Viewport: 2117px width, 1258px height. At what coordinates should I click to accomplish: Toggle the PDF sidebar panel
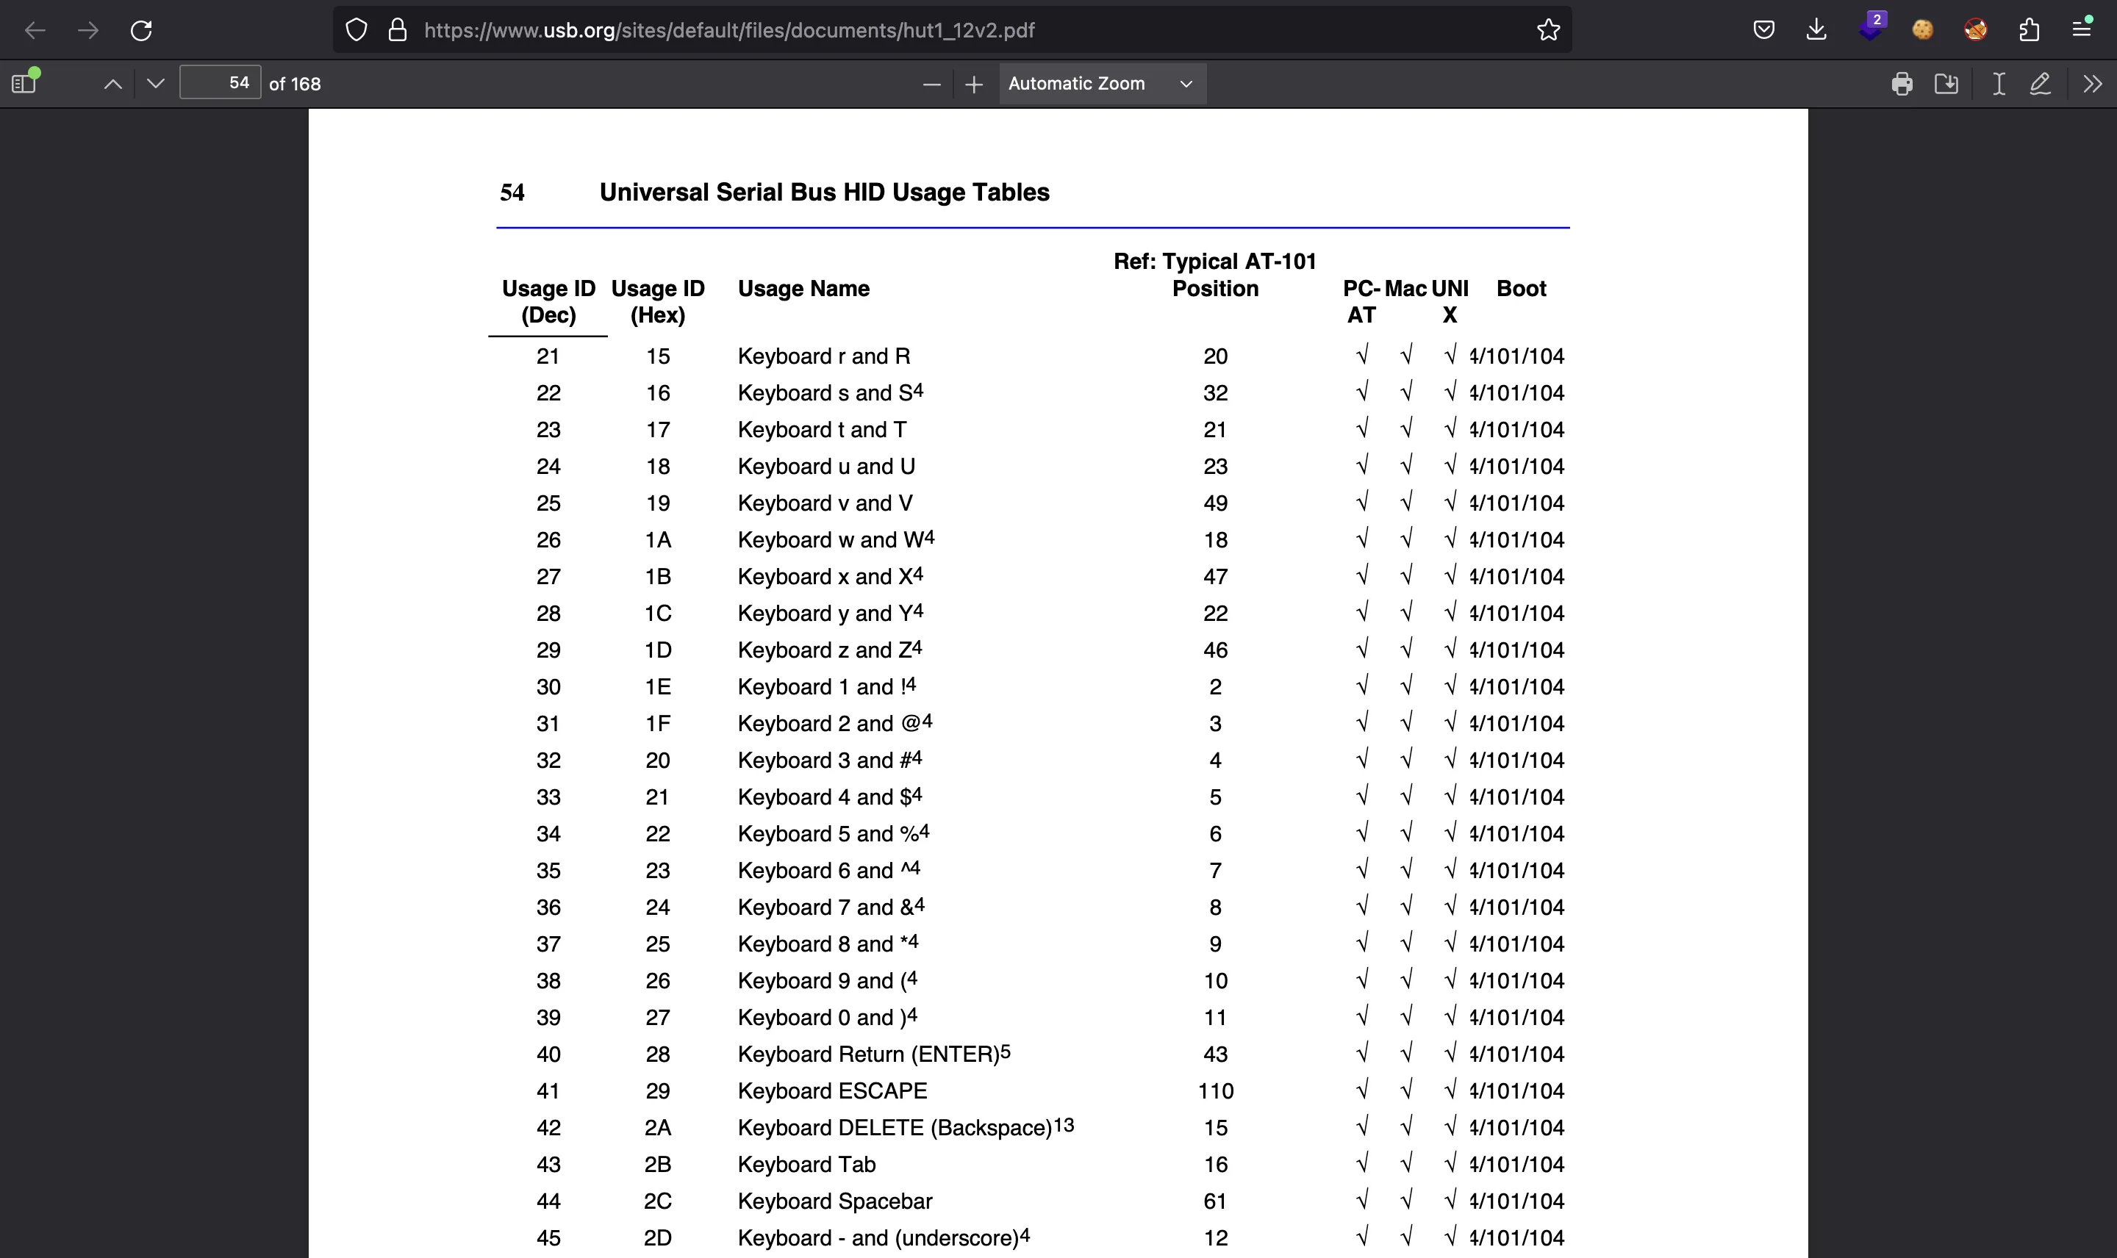point(24,83)
